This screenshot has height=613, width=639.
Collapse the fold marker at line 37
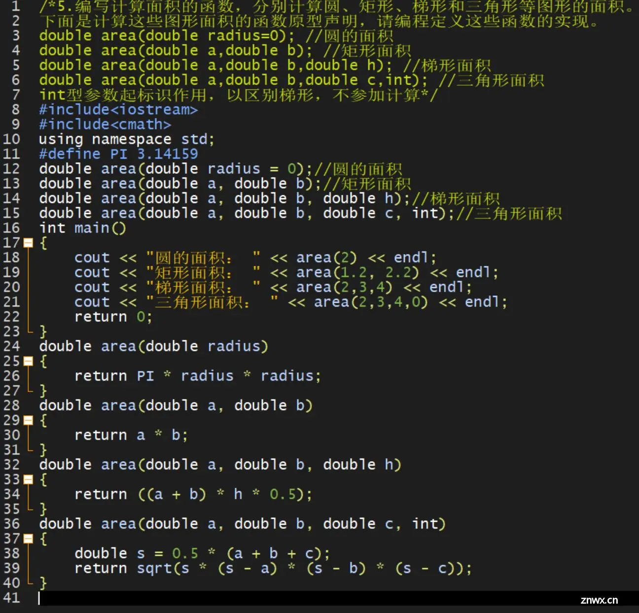point(28,539)
